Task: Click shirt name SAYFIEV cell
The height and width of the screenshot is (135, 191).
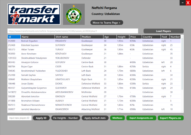Action: [59, 75]
